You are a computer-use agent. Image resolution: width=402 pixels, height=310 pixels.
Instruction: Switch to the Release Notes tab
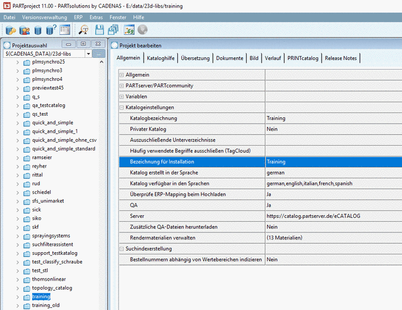pyautogui.click(x=340, y=58)
